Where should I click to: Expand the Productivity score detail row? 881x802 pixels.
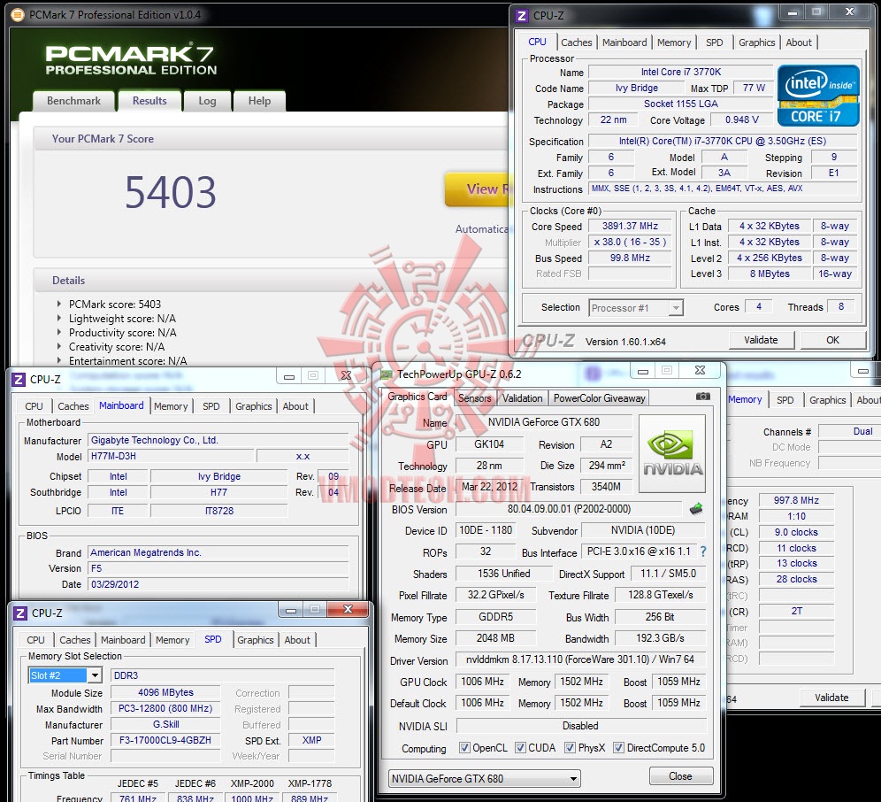tap(59, 332)
